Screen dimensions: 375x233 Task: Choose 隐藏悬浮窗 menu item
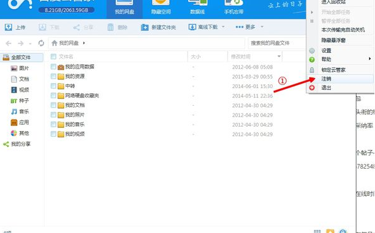pos(340,40)
